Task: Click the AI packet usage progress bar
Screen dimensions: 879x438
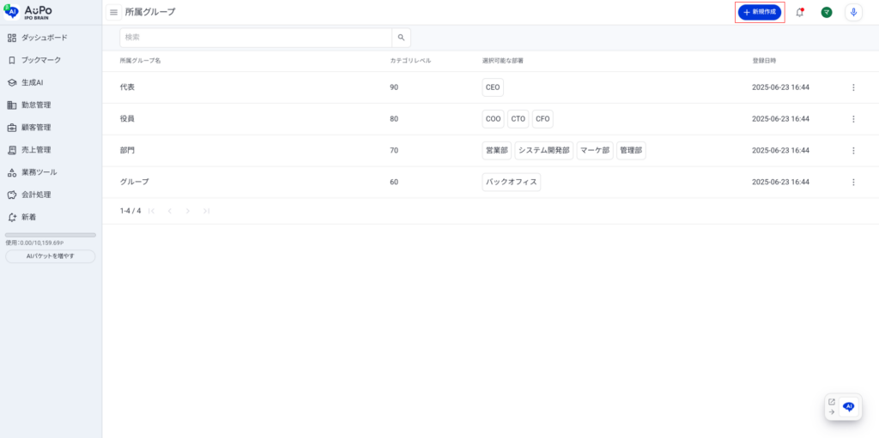Action: tap(51, 235)
